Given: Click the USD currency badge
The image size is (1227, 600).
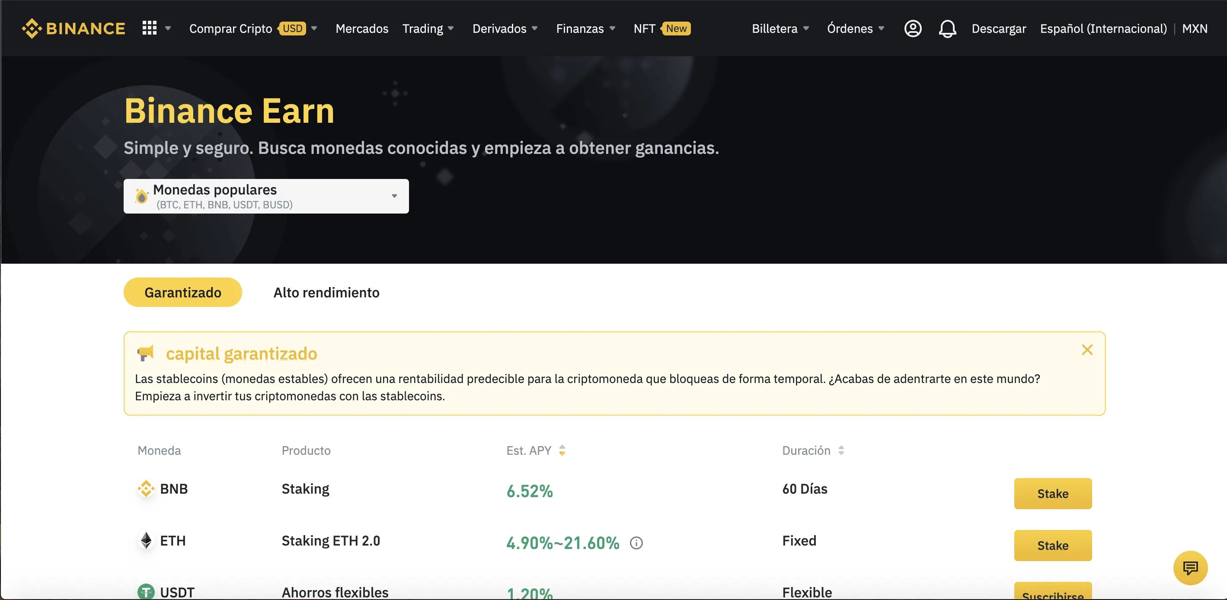Looking at the screenshot, I should click(x=292, y=29).
